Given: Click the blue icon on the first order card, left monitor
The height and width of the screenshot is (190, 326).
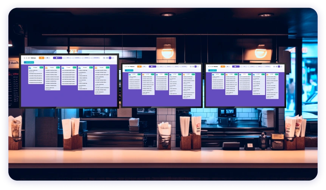Looking at the screenshot, I should coord(30,67).
